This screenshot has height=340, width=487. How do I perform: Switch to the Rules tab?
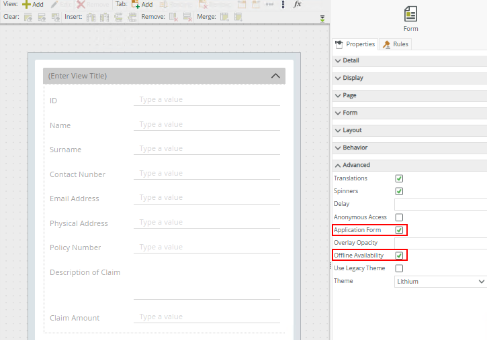tap(395, 44)
